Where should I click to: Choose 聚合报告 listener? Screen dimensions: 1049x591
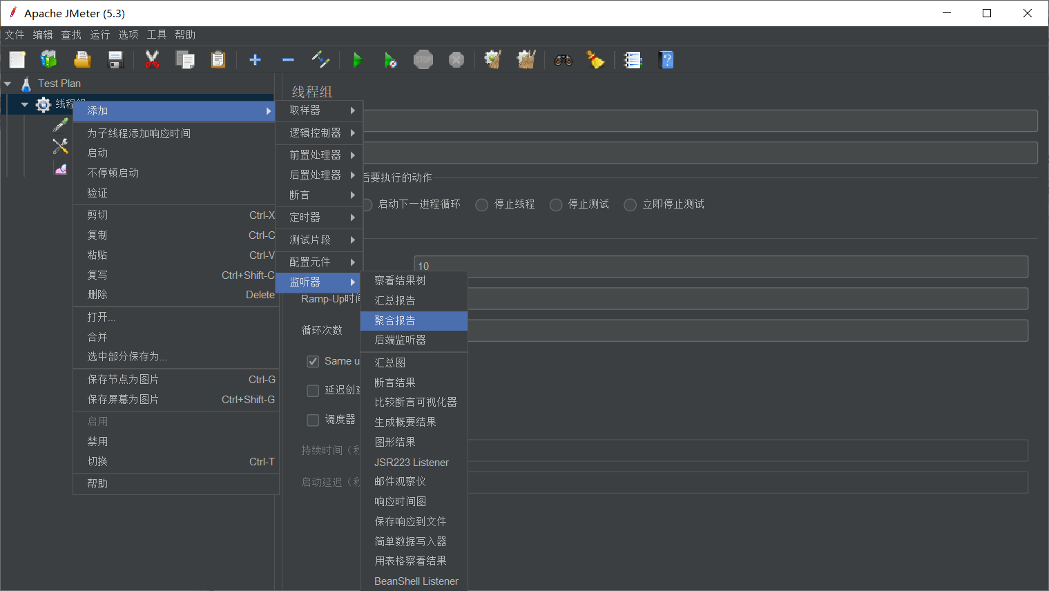[x=414, y=321]
